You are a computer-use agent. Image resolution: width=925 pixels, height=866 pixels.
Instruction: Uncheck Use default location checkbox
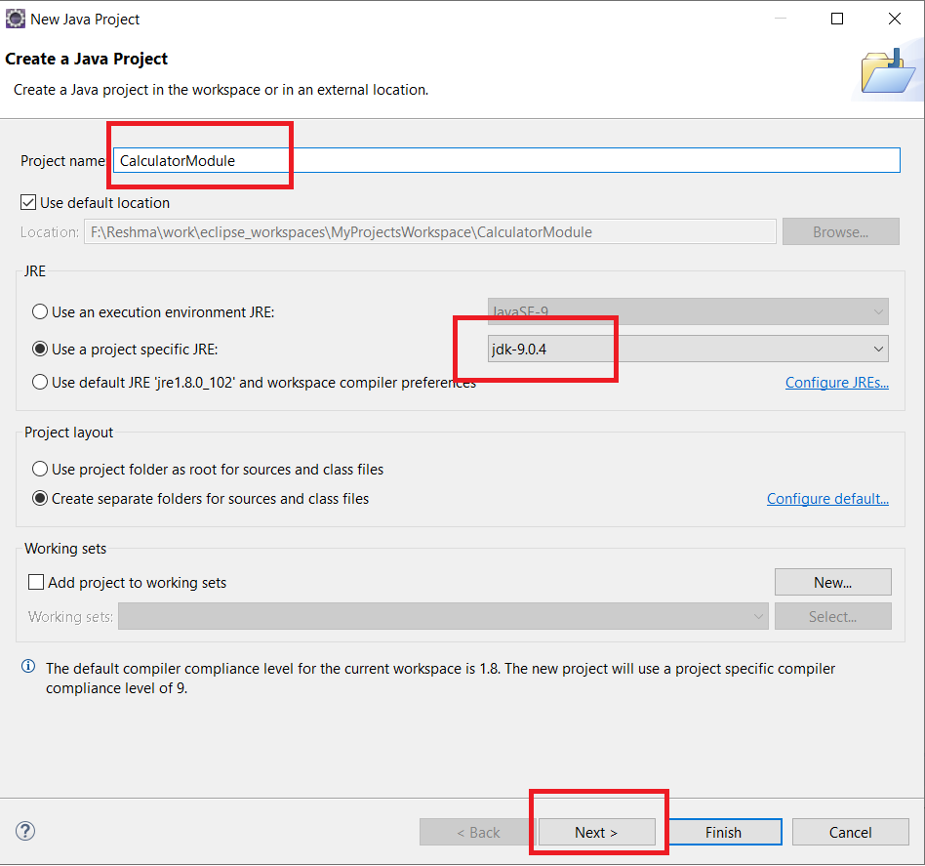tap(28, 203)
